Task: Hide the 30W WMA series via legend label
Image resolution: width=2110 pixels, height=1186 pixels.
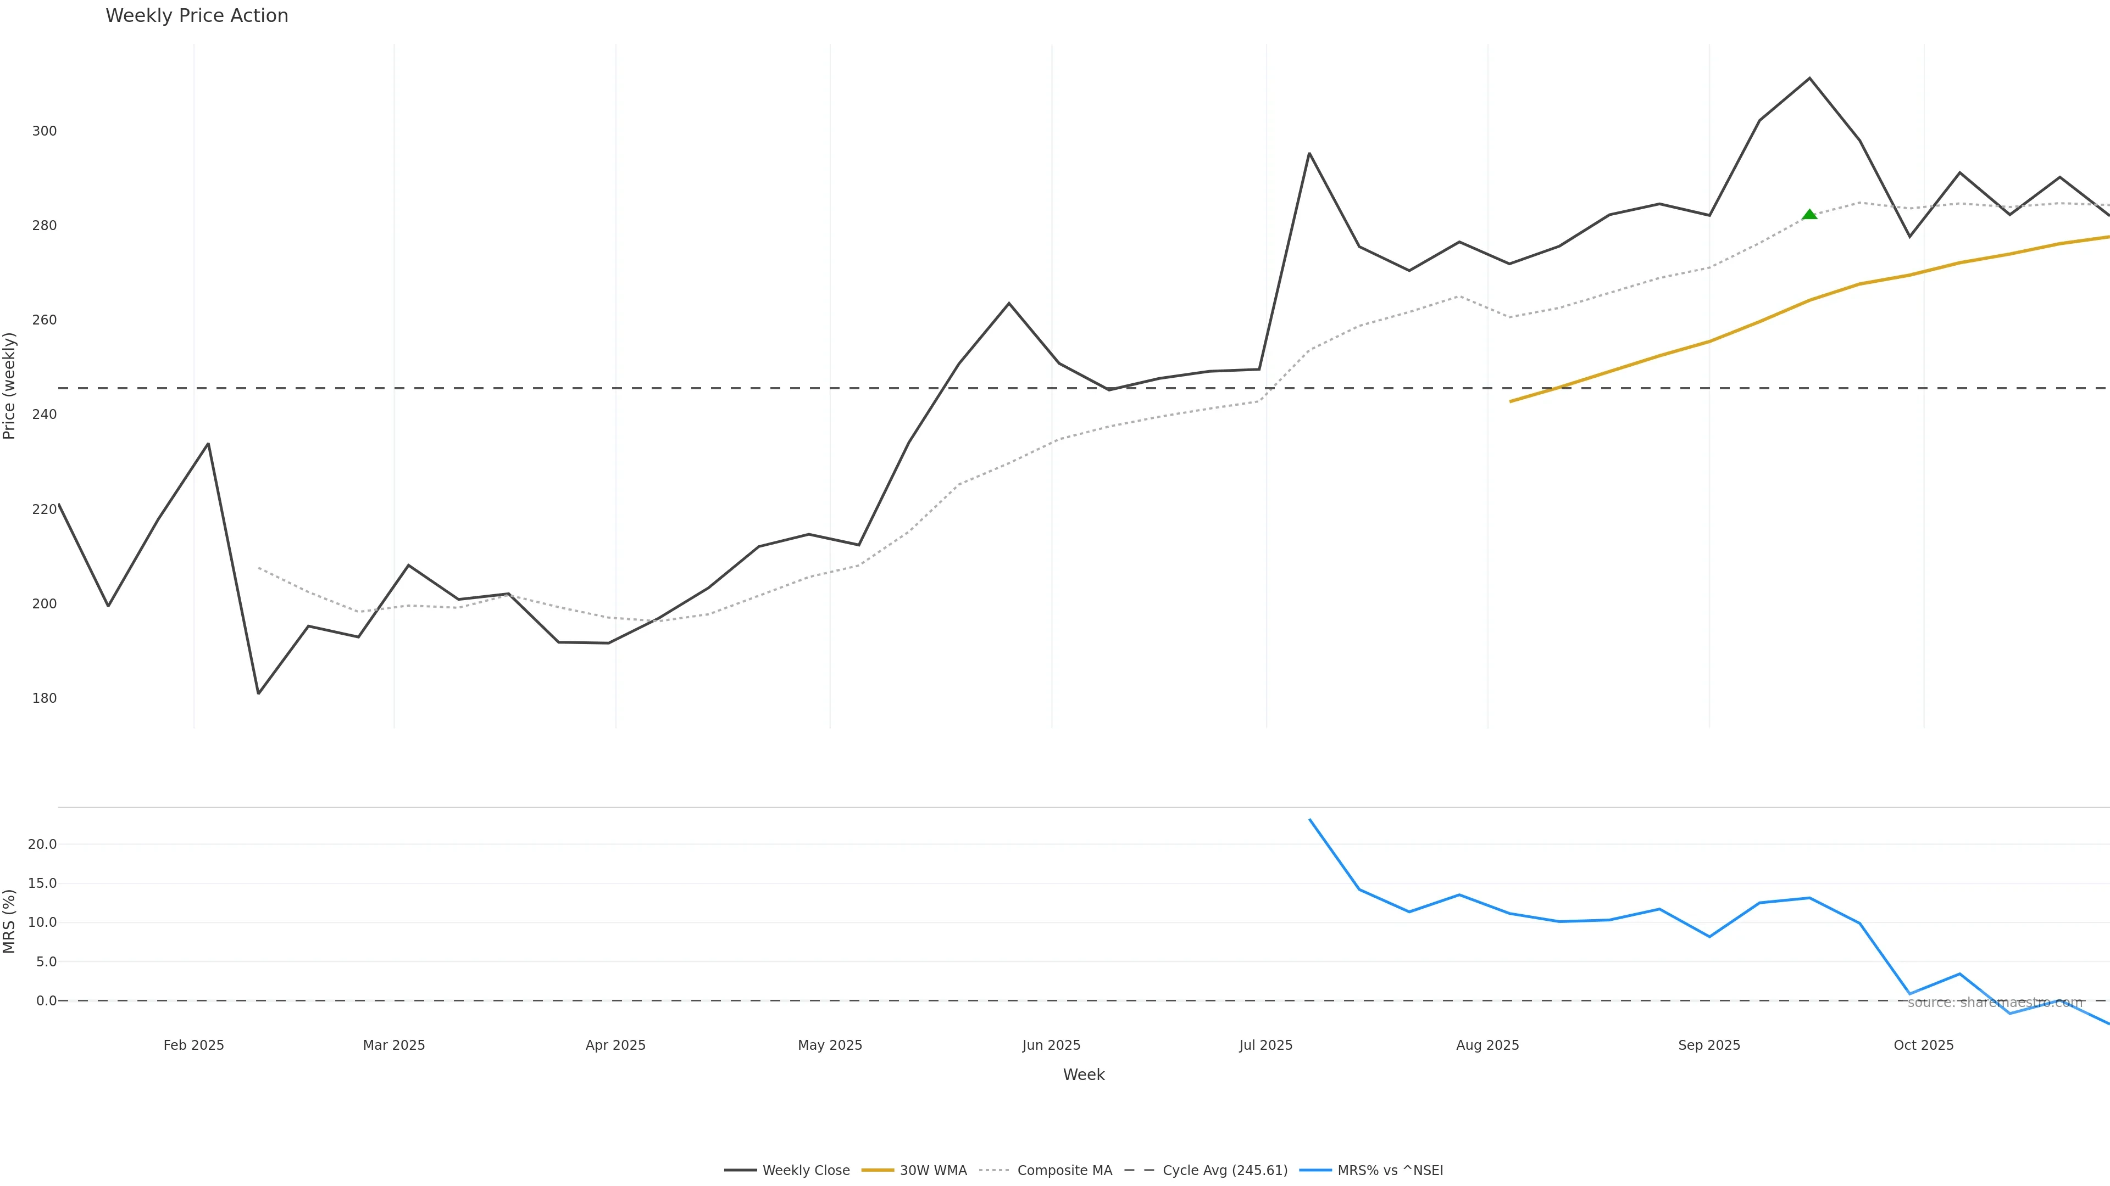Action: pos(933,1171)
